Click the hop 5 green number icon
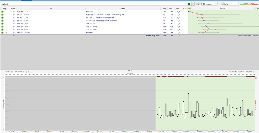The height and width of the screenshot is (133, 259). pos(2,24)
